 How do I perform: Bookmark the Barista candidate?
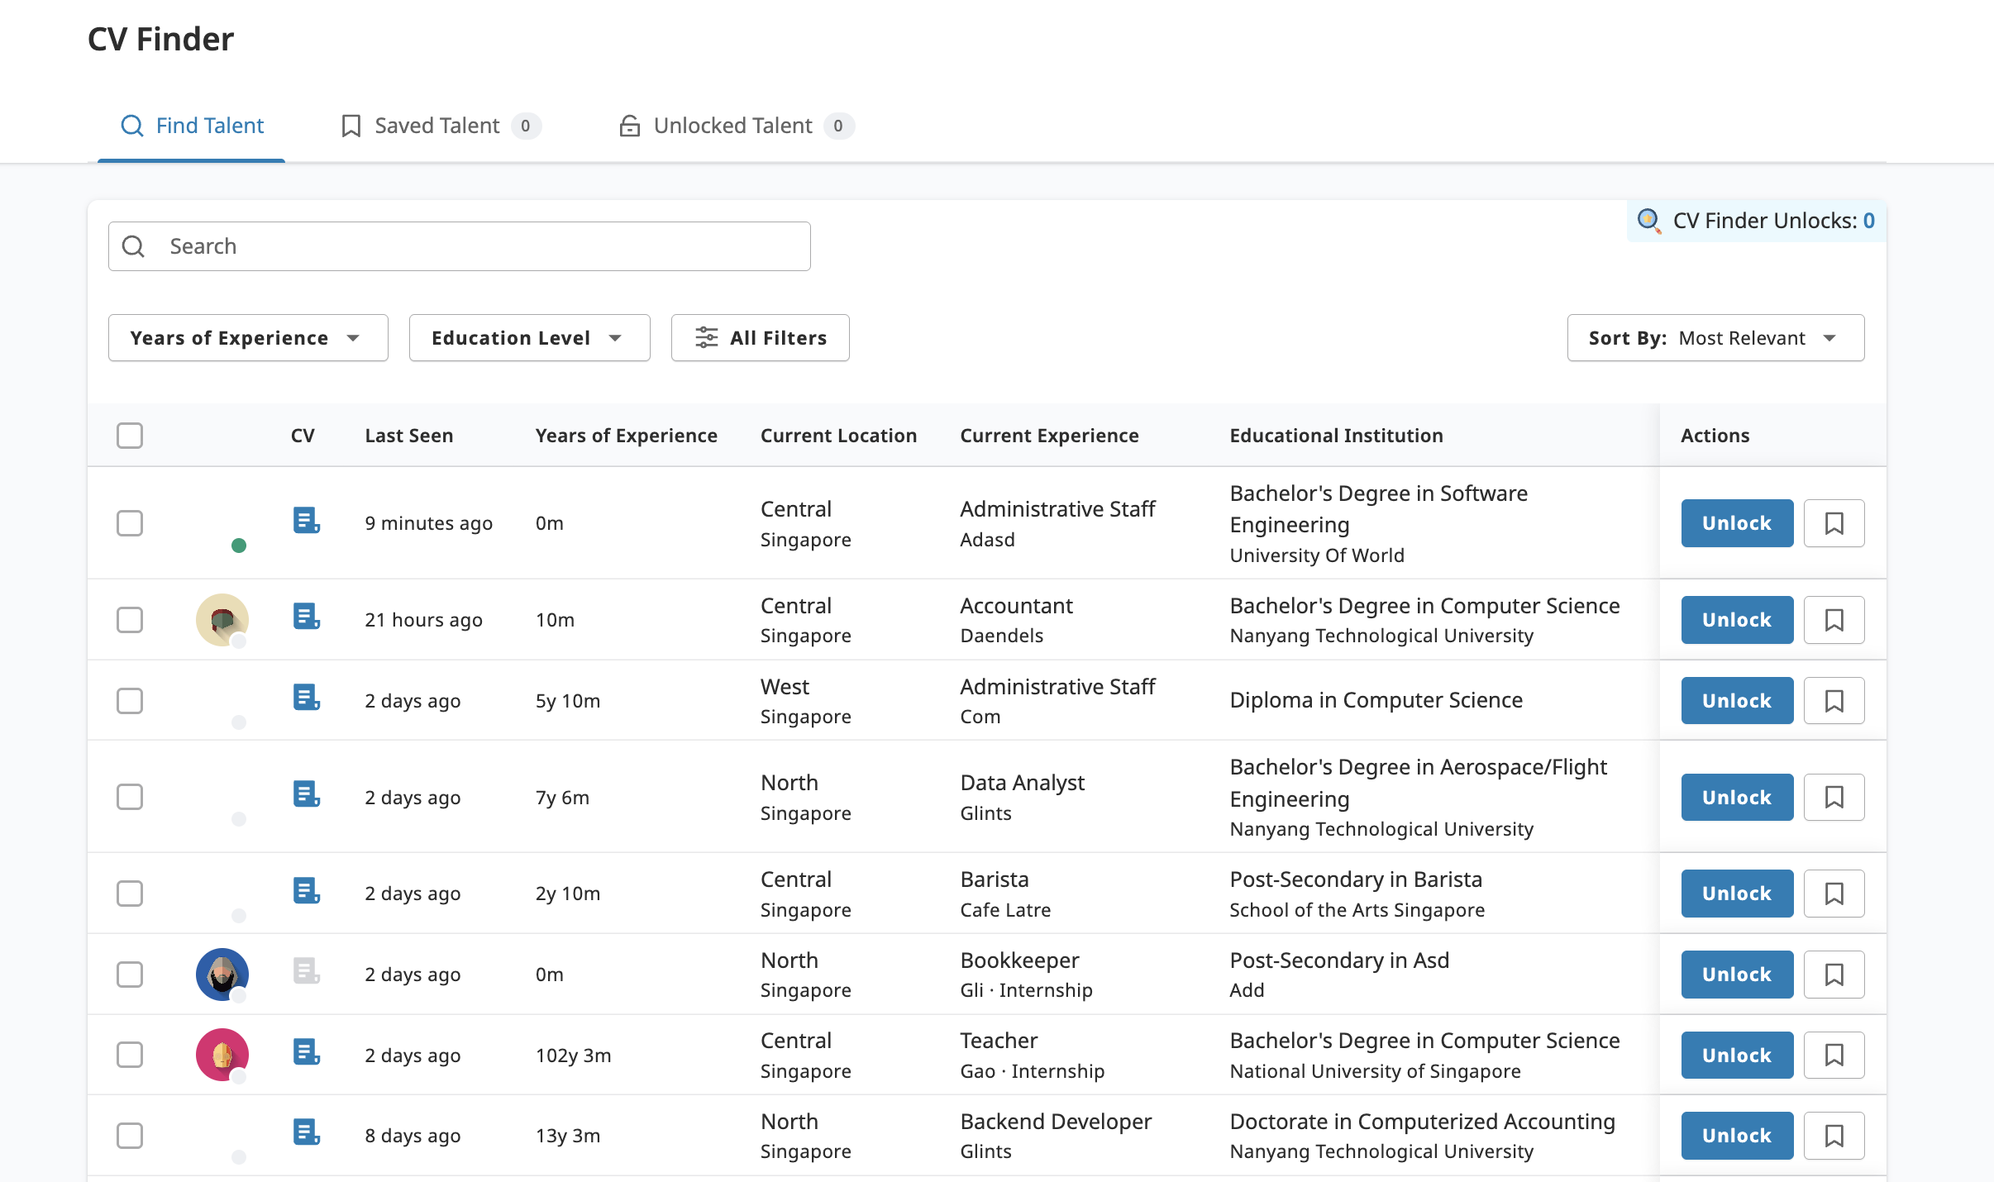coord(1835,894)
